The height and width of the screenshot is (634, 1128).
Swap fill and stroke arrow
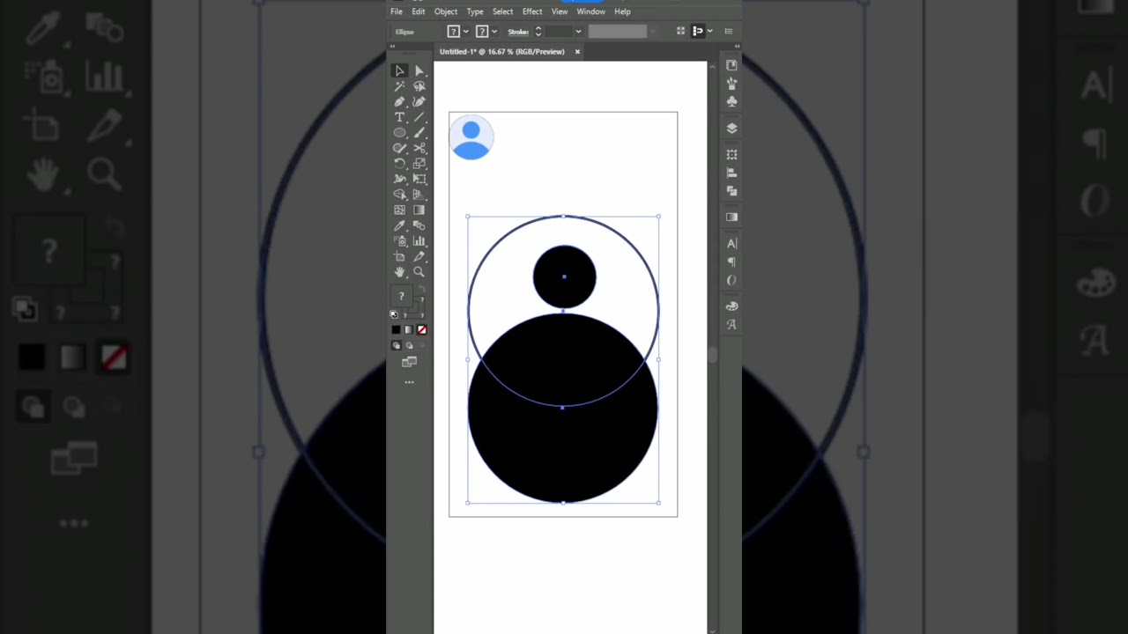(x=421, y=290)
